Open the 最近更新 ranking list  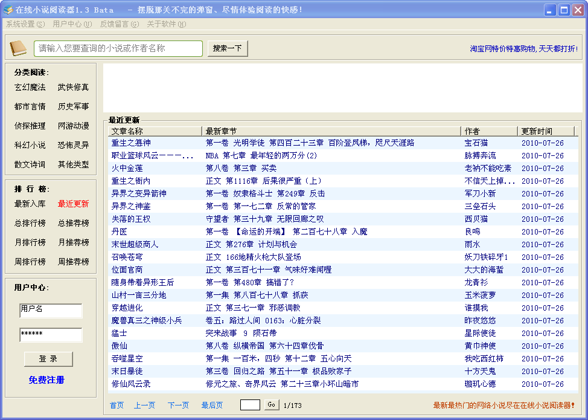click(74, 204)
